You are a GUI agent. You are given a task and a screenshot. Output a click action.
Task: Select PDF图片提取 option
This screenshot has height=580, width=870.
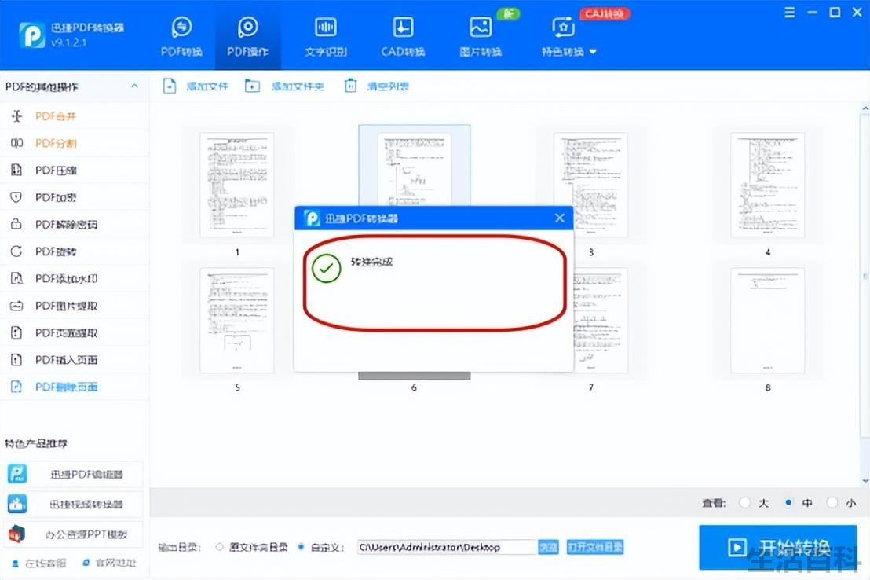point(75,306)
